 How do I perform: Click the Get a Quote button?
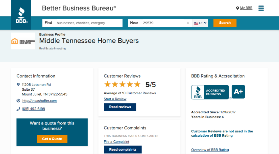tap(52, 139)
